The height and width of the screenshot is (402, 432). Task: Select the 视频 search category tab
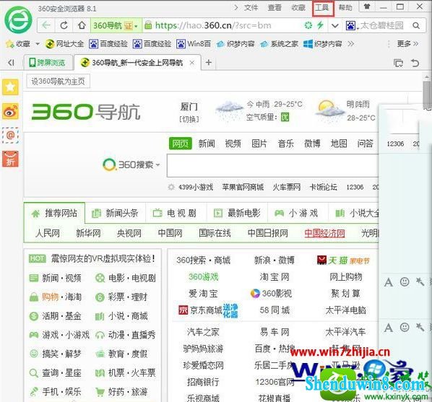point(233,144)
